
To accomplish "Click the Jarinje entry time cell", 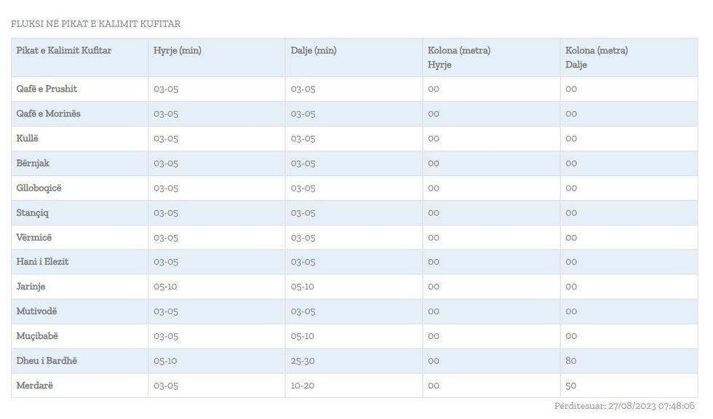I will coord(165,287).
